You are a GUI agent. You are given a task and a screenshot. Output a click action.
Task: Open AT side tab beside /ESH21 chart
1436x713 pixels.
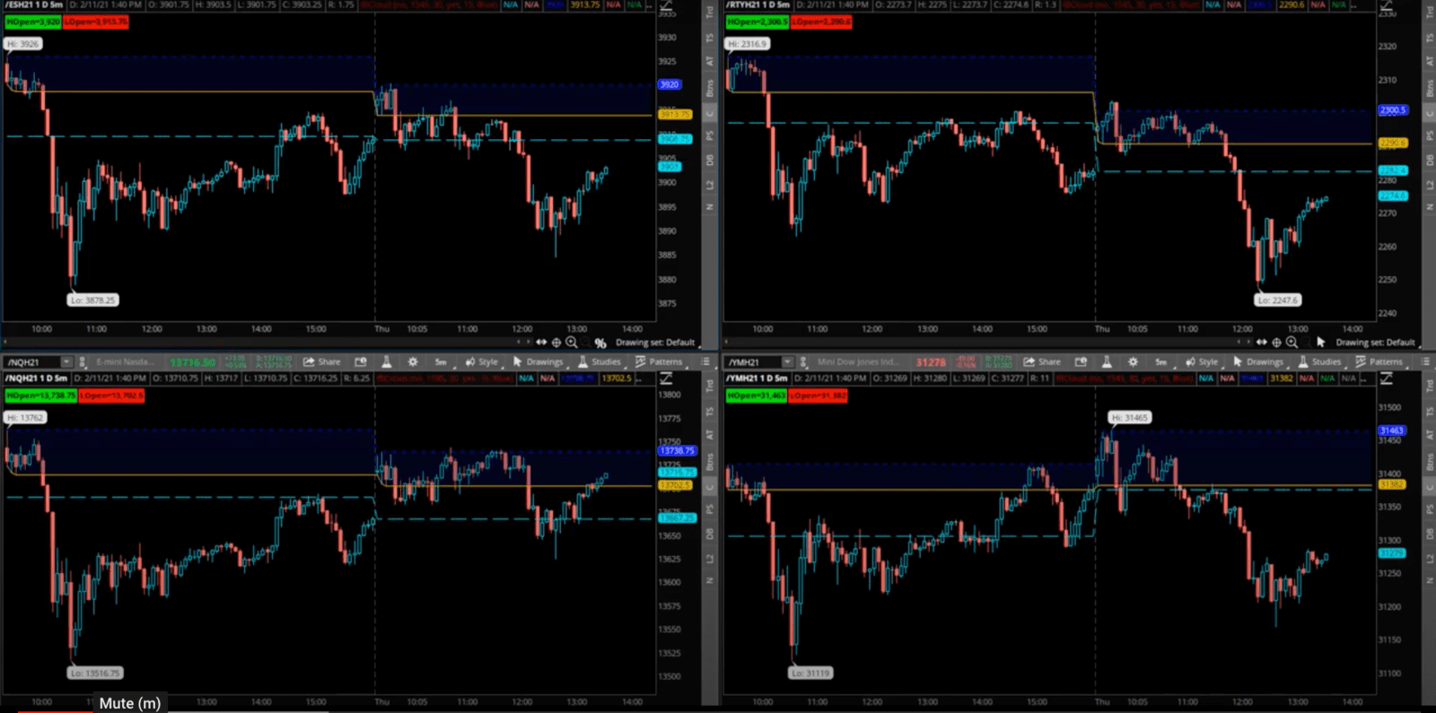(x=710, y=61)
